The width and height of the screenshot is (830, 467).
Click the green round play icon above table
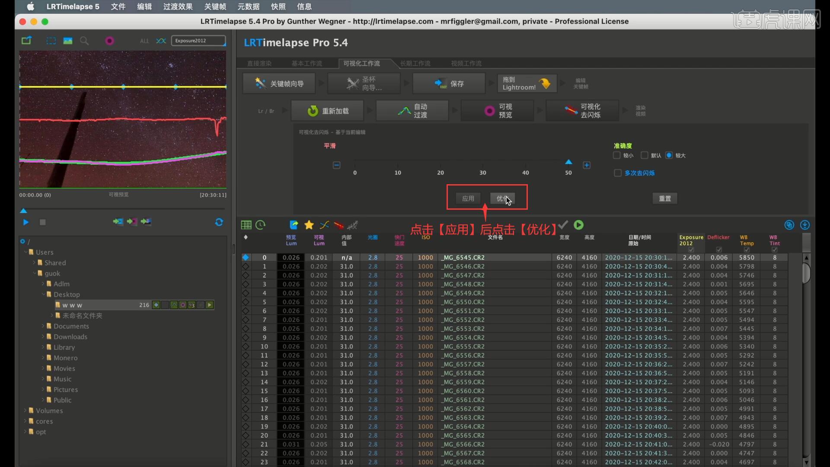click(x=578, y=225)
